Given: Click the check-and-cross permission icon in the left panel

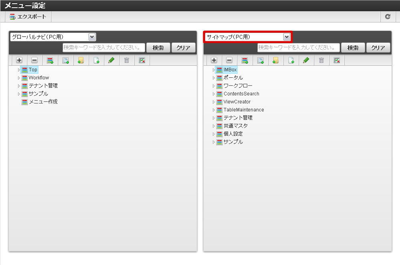Looking at the screenshot, I should tap(142, 60).
